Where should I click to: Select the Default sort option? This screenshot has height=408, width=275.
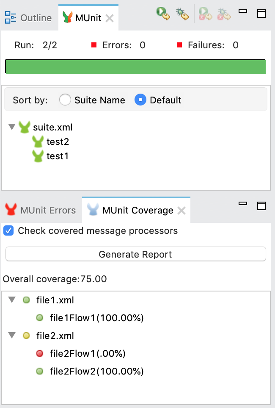140,100
